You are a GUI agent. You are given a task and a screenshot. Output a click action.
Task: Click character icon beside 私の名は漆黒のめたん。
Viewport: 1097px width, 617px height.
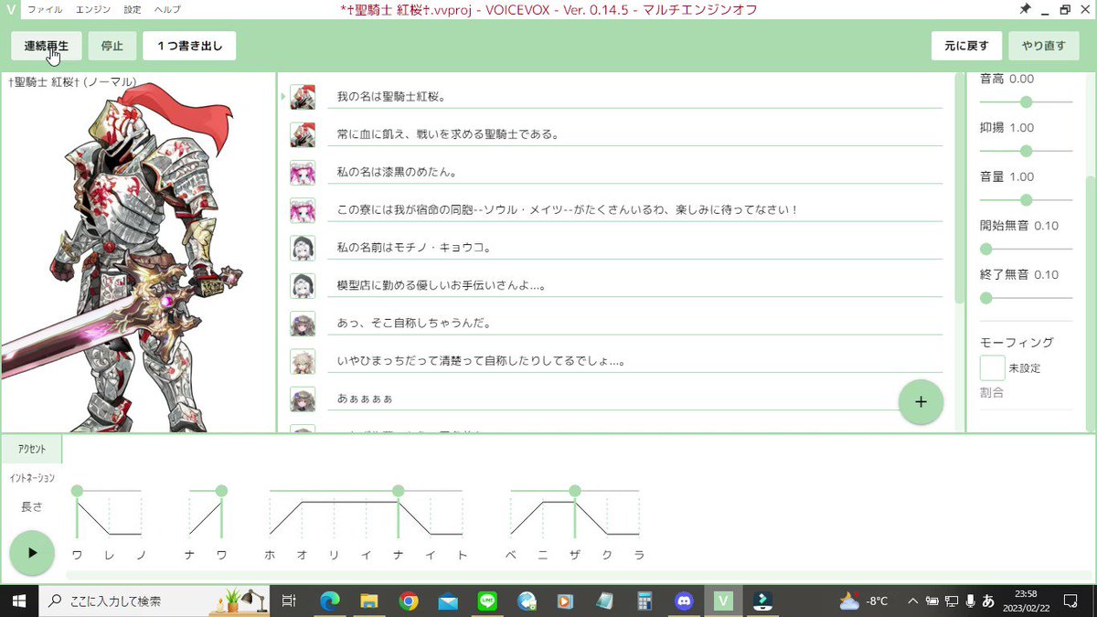point(303,172)
